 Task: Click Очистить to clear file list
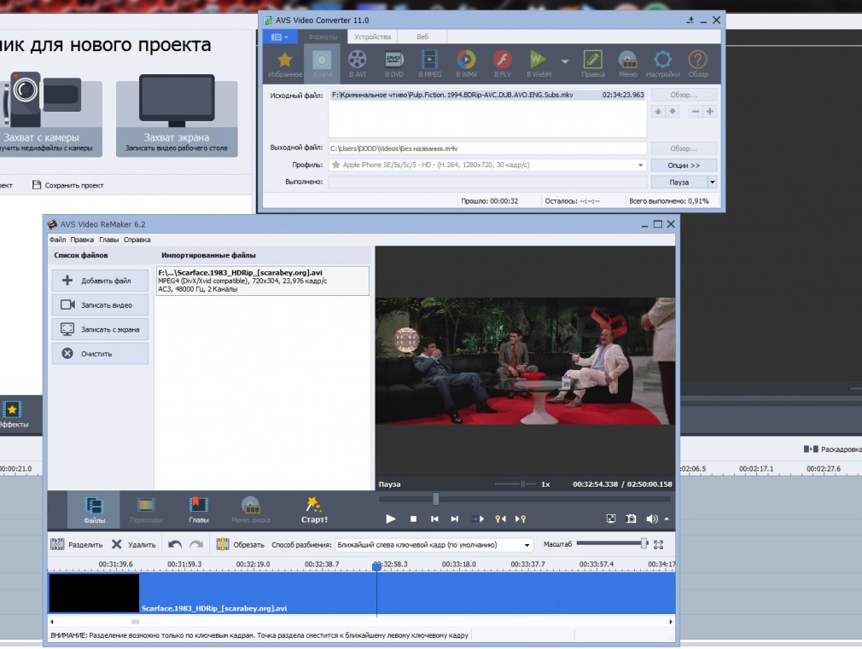tap(100, 353)
